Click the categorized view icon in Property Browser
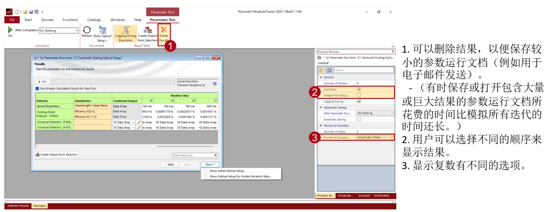The image size is (550, 212). point(322,70)
